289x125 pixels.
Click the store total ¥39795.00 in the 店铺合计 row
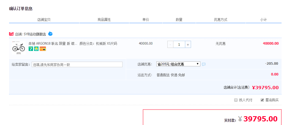pyautogui.click(x=265, y=88)
